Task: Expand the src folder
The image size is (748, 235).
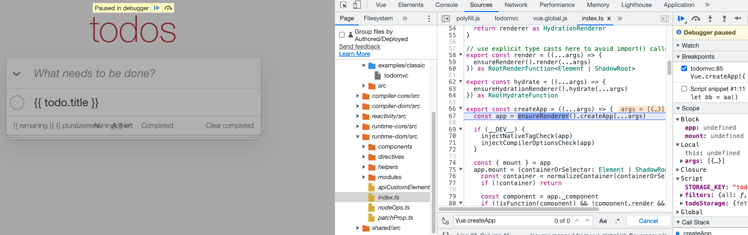Action: tap(364, 86)
